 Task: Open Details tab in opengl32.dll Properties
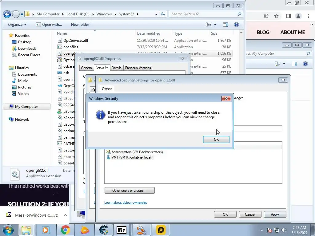117,68
